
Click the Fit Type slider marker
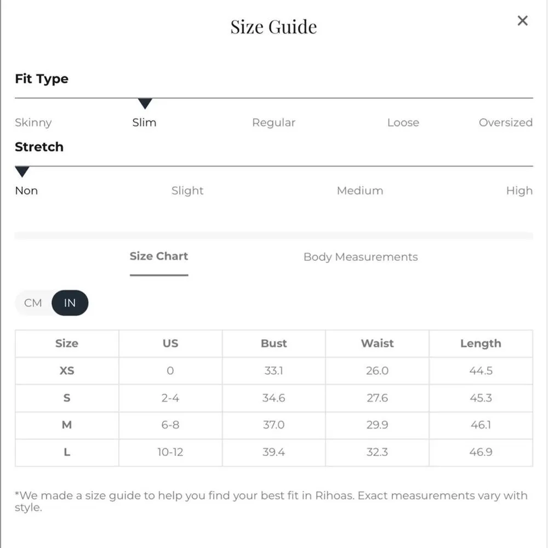pyautogui.click(x=145, y=104)
